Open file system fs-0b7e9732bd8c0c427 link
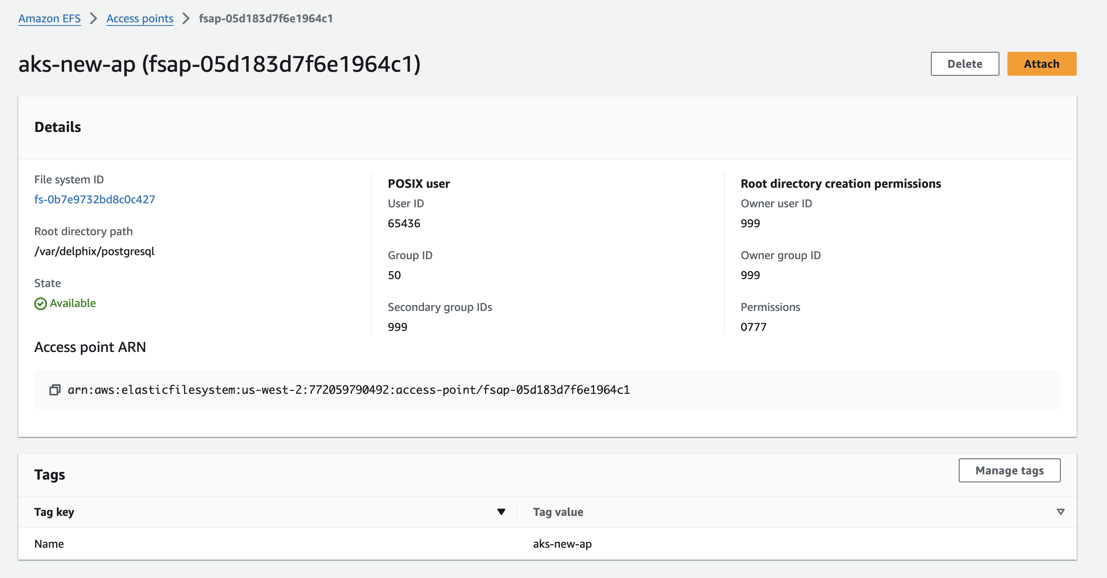Viewport: 1107px width, 578px height. pyautogui.click(x=94, y=199)
